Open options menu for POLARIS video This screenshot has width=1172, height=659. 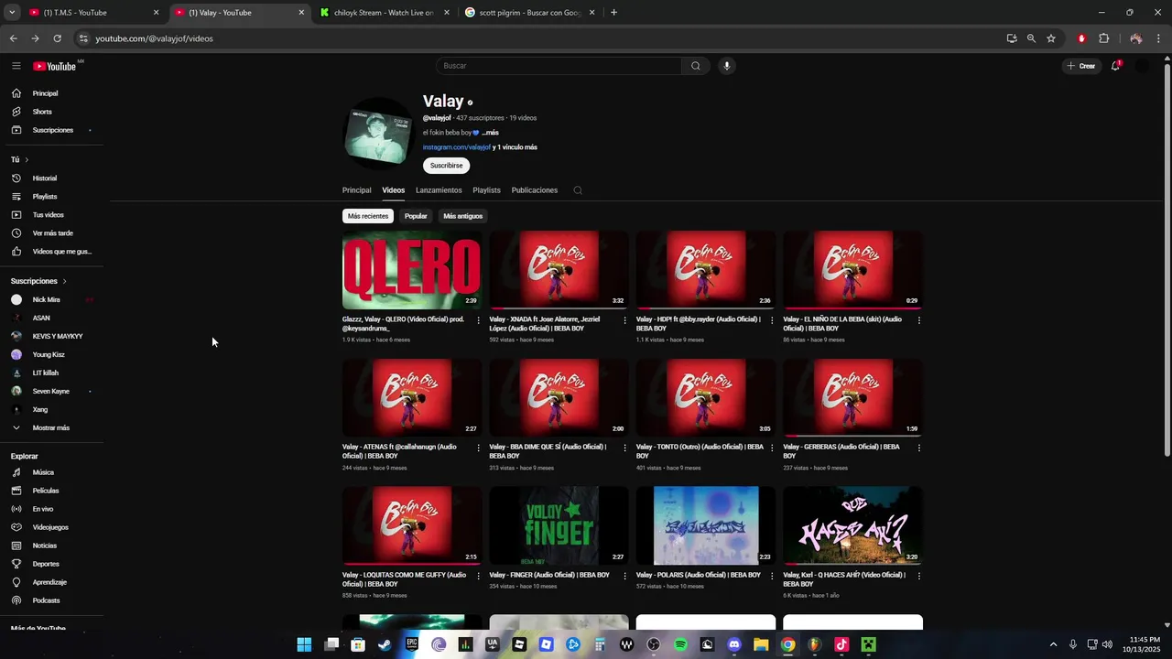773,577
